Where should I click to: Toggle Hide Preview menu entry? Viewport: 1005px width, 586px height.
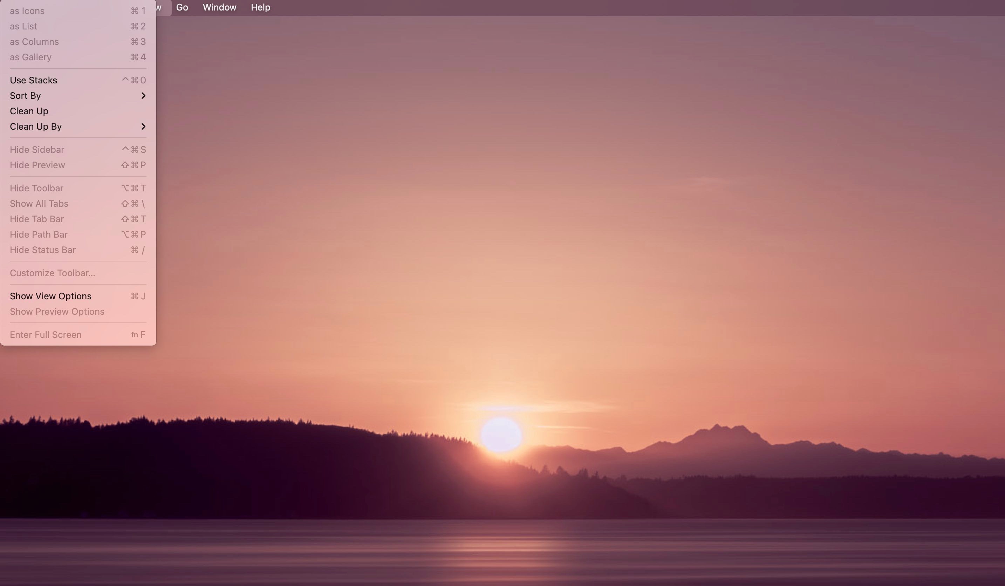[x=37, y=165]
